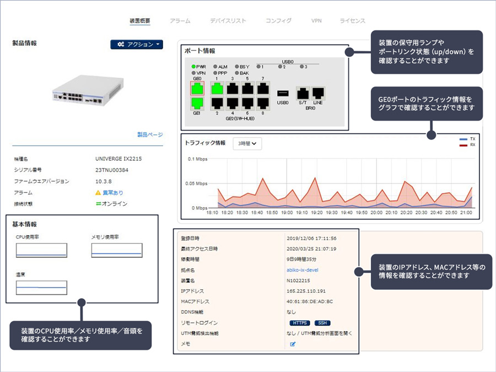The height and width of the screenshot is (372, 496).
Task: Select switch-hub port 2 icon
Action: point(217,103)
